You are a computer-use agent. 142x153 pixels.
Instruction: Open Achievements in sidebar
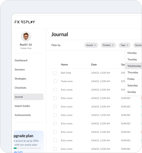(23, 115)
